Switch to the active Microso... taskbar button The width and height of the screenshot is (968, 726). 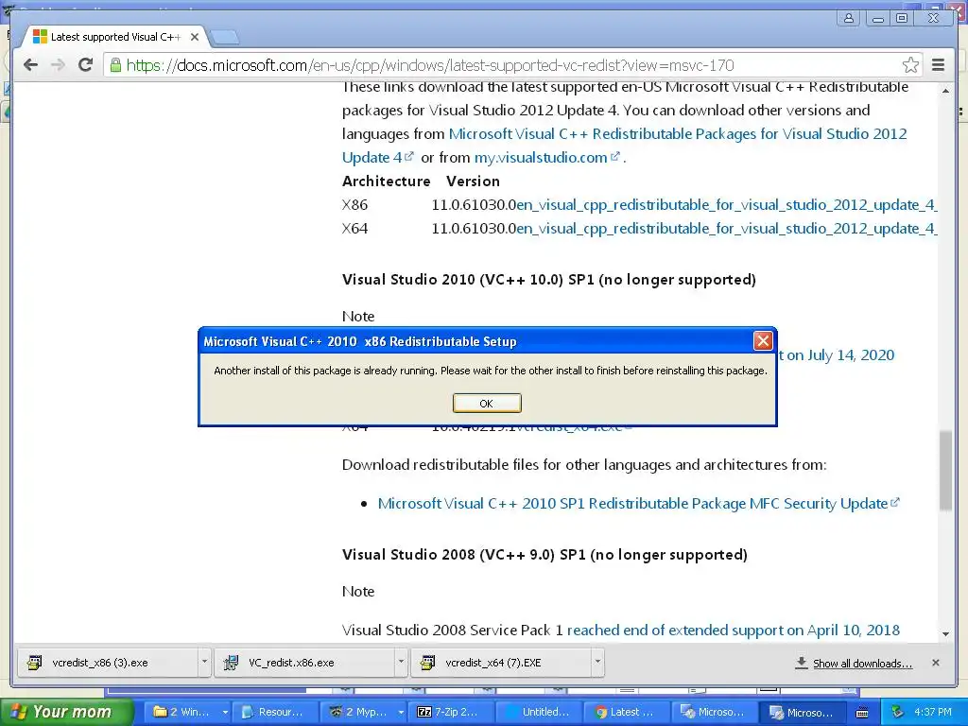[x=803, y=713]
